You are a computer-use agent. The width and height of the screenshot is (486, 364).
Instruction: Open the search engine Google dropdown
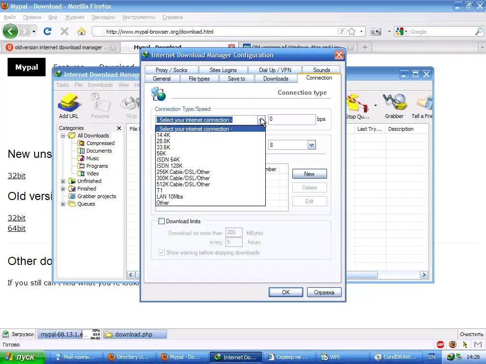(401, 31)
